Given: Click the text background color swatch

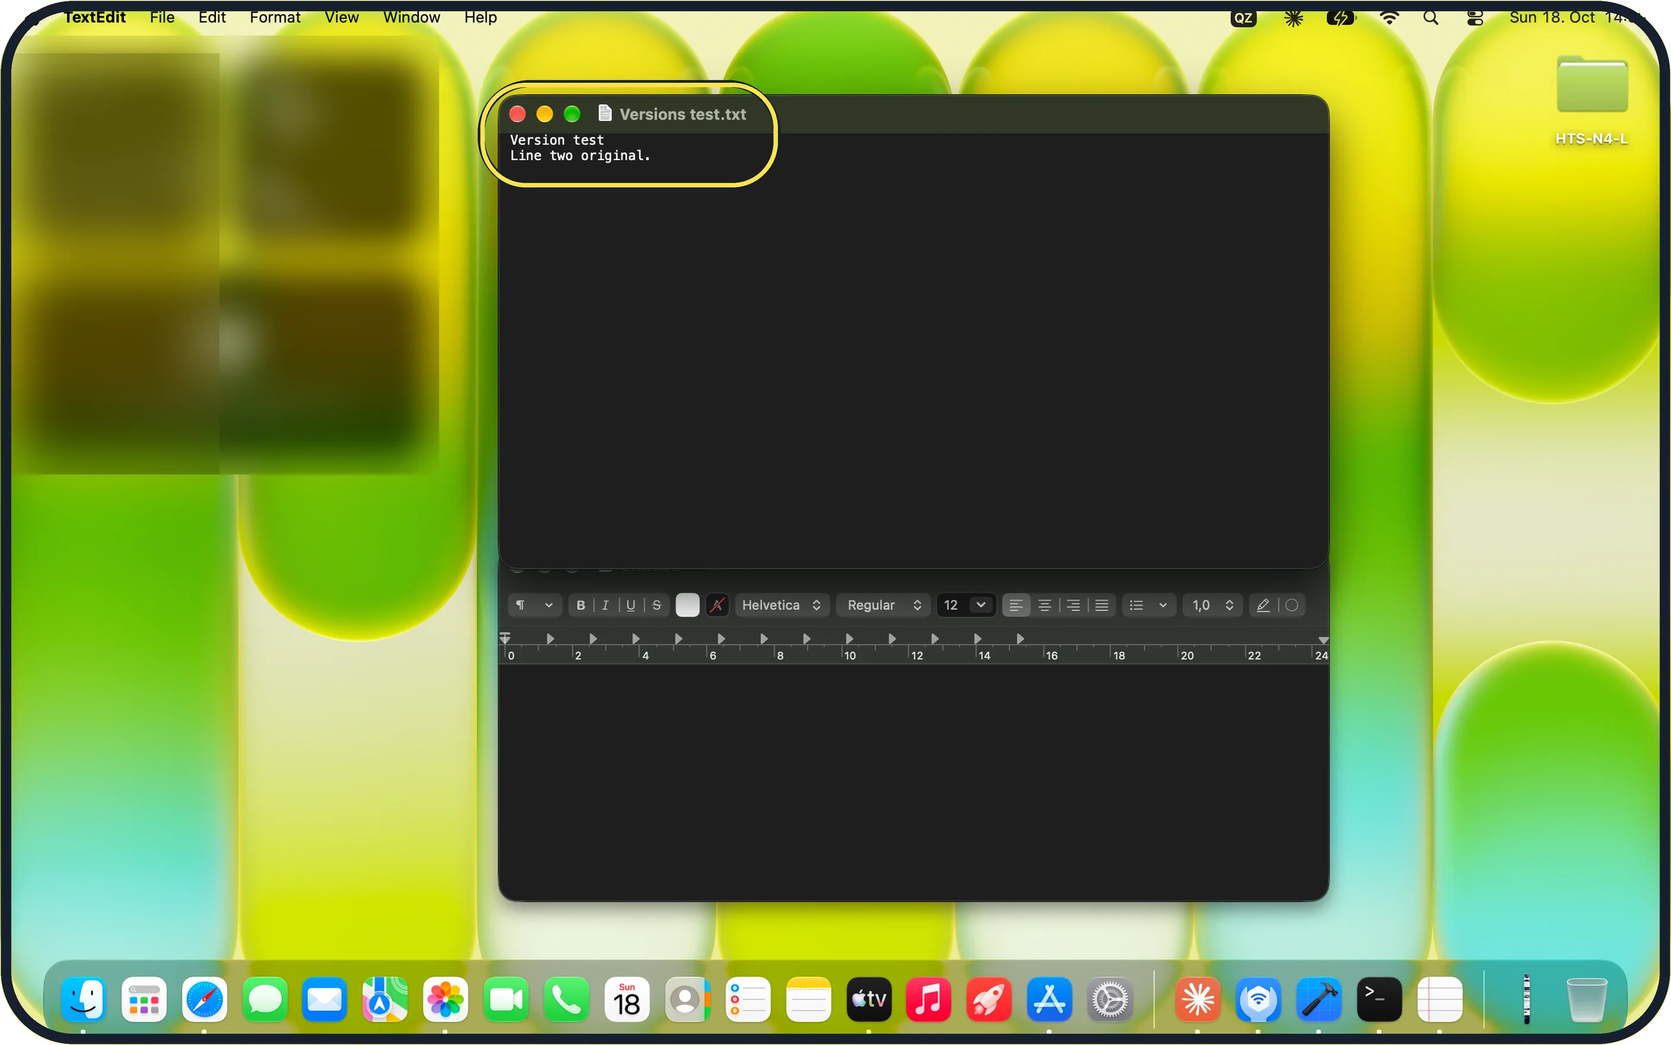Looking at the screenshot, I should [717, 606].
